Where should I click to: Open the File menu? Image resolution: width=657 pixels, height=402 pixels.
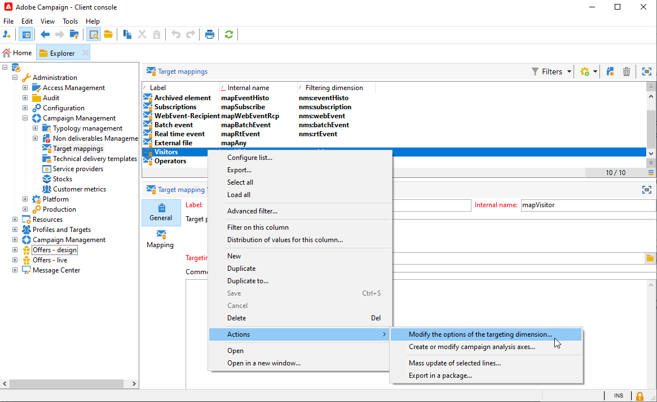(x=8, y=21)
